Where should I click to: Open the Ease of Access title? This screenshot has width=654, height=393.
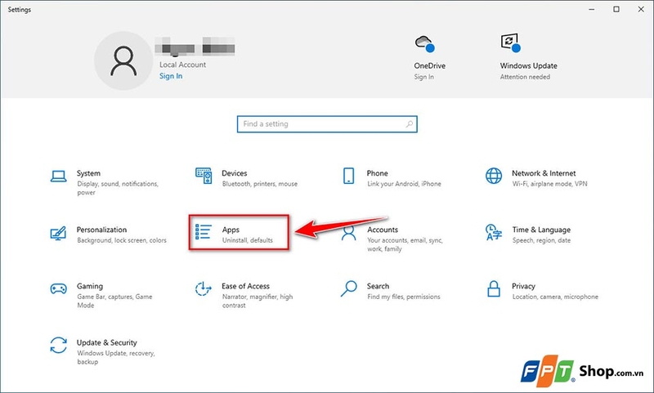pos(246,286)
